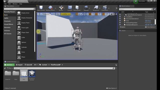160x90 pixels.
Task: Click the Add New button
Action: pos(9,65)
